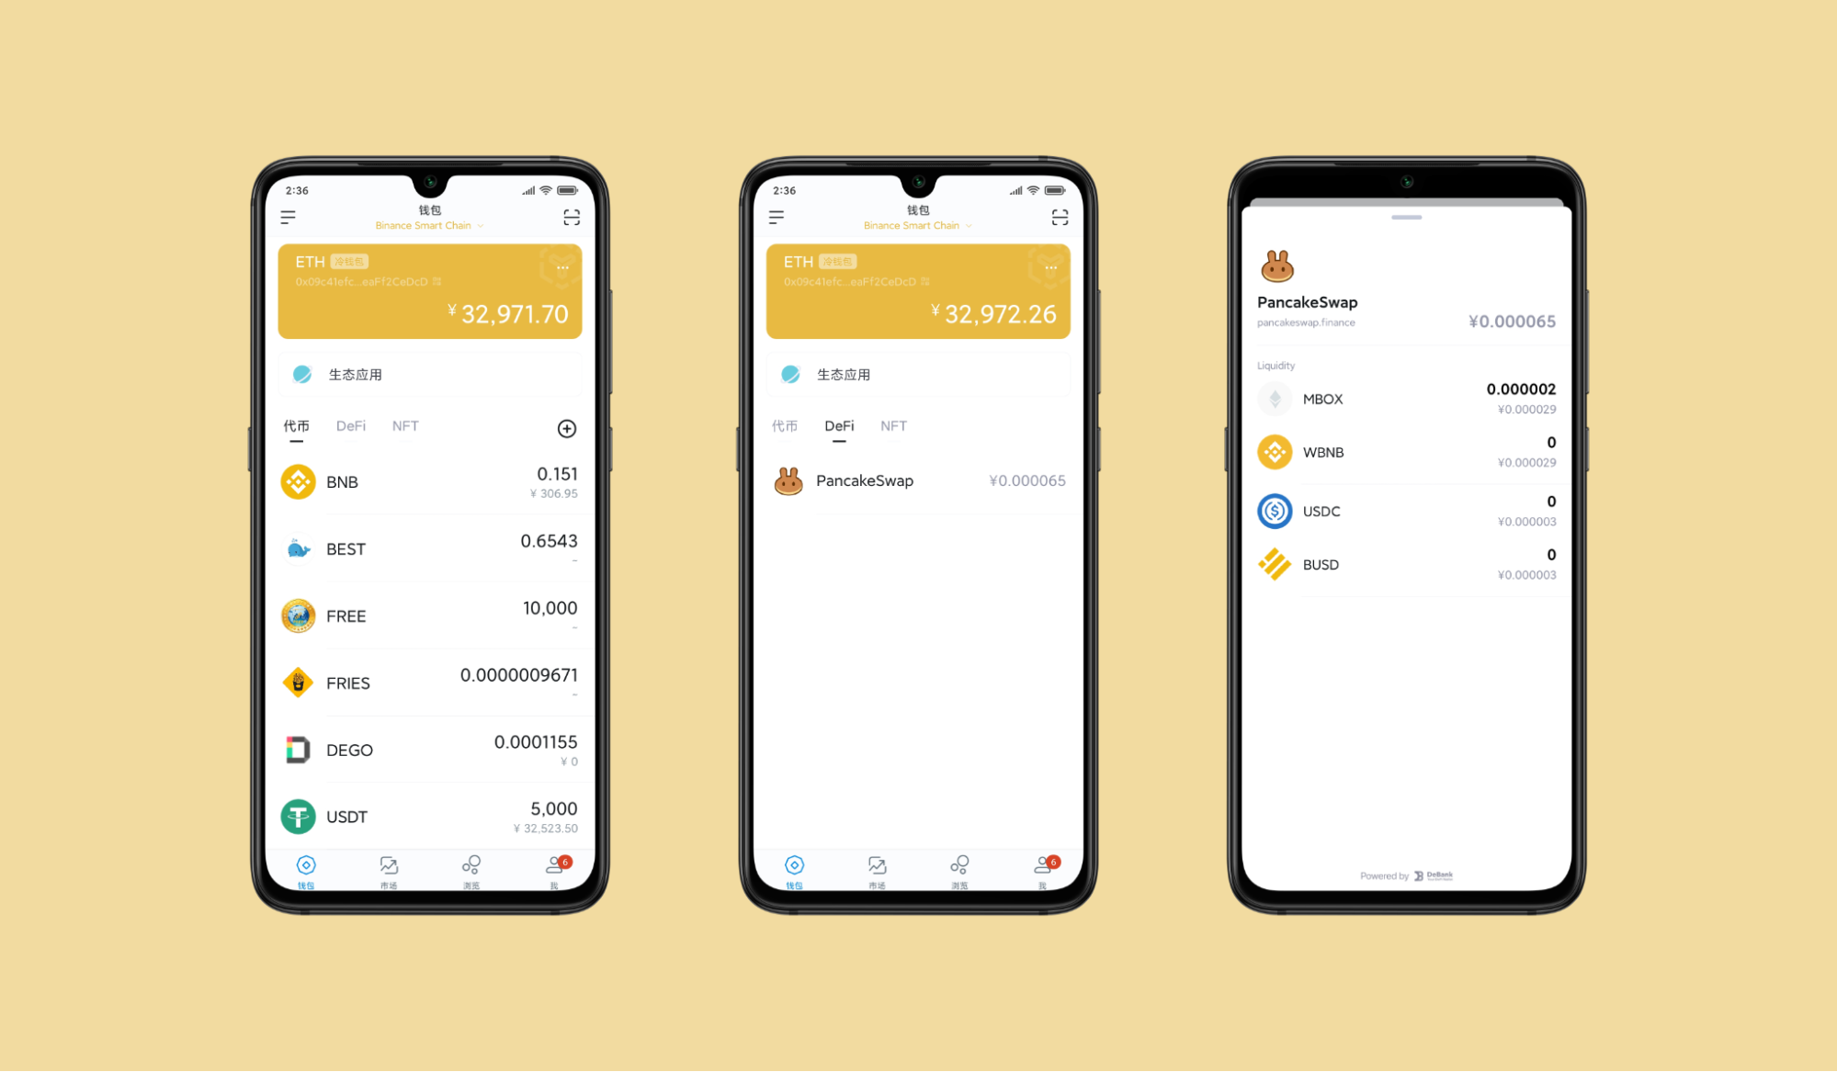Select the PancakeSwap DeFi icon
The height and width of the screenshot is (1072, 1837).
787,481
